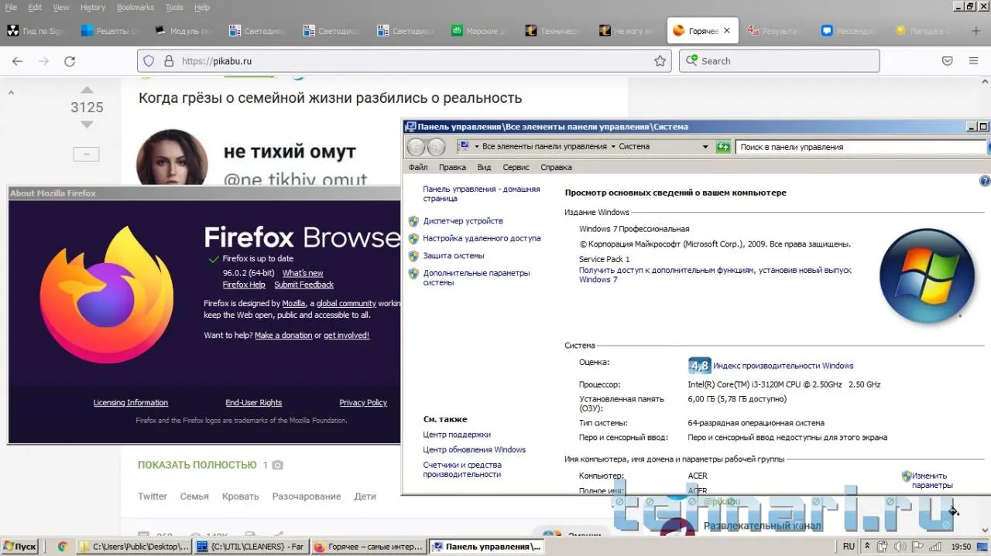Switch to the Погода tab
991x556 pixels.
tap(925, 31)
